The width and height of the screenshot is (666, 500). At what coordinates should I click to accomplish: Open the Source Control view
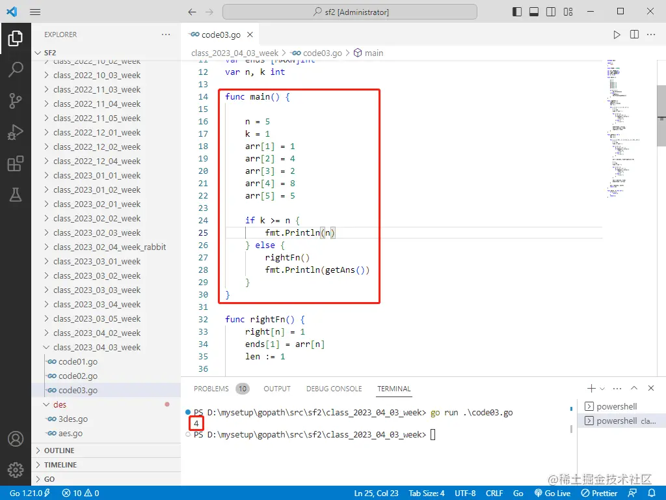click(x=16, y=101)
